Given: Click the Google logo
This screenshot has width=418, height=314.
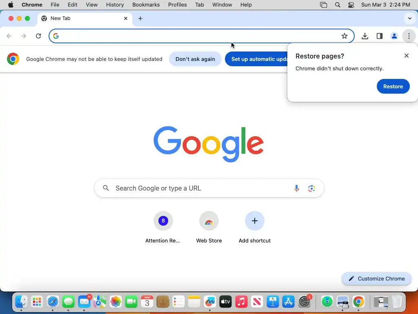Looking at the screenshot, I should [x=209, y=144].
